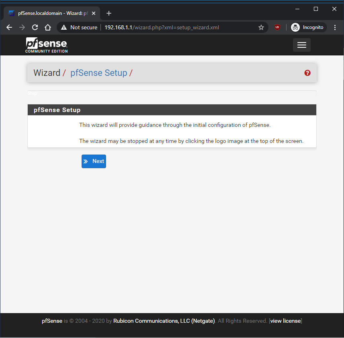Screen dimensions: 344x338
Task: Open the browser home page
Action: click(47, 27)
